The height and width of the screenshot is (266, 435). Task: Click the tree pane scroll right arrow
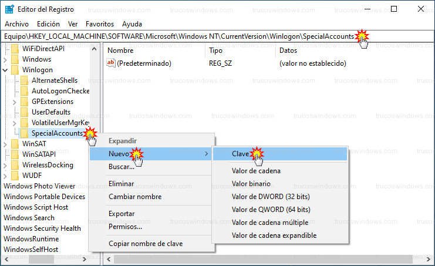coord(85,260)
